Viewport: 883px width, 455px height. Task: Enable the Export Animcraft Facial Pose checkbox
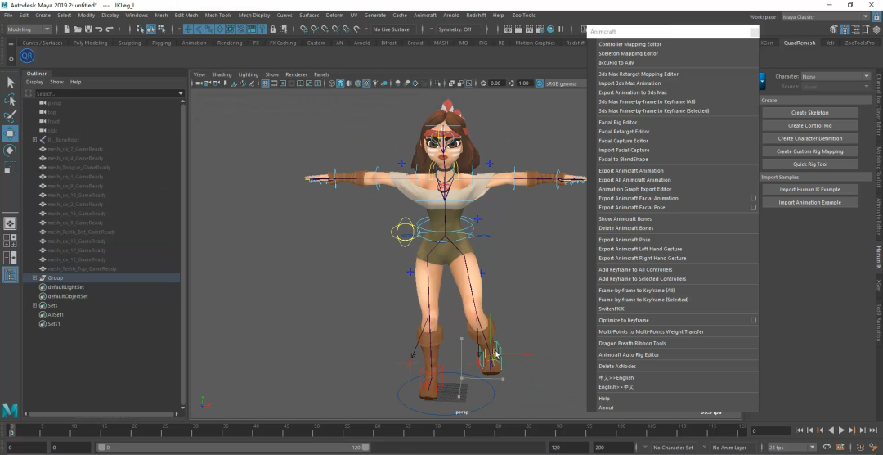coord(753,208)
